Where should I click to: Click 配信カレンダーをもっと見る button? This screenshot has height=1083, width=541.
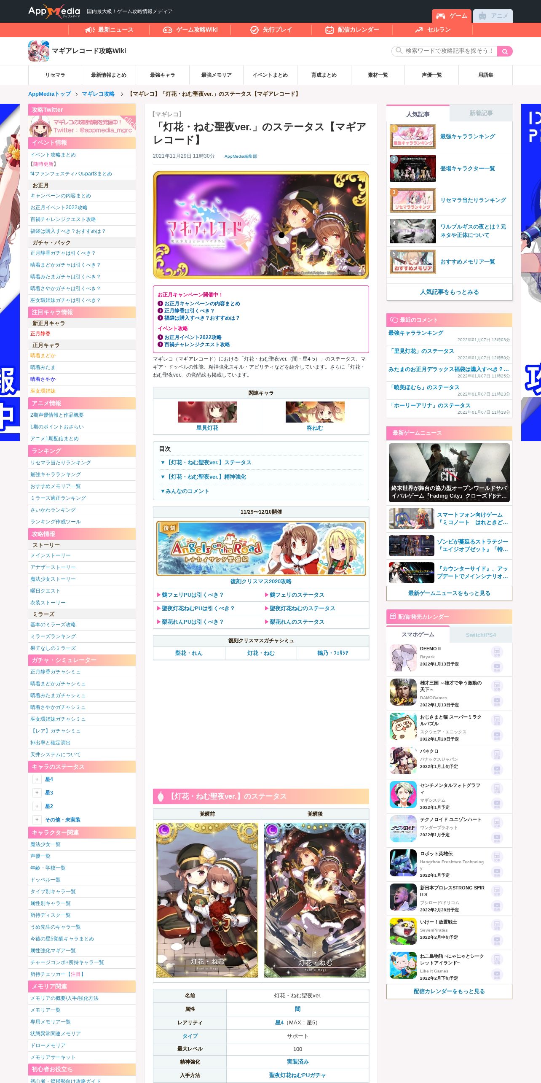450,991
